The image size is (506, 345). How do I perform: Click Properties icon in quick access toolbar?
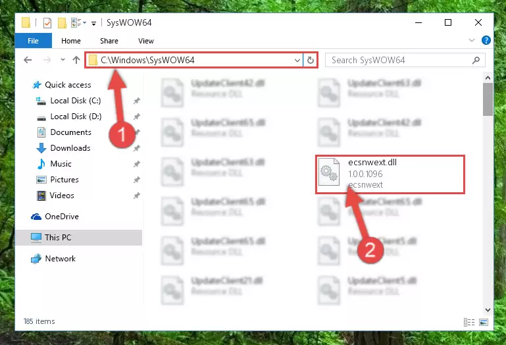[47, 22]
